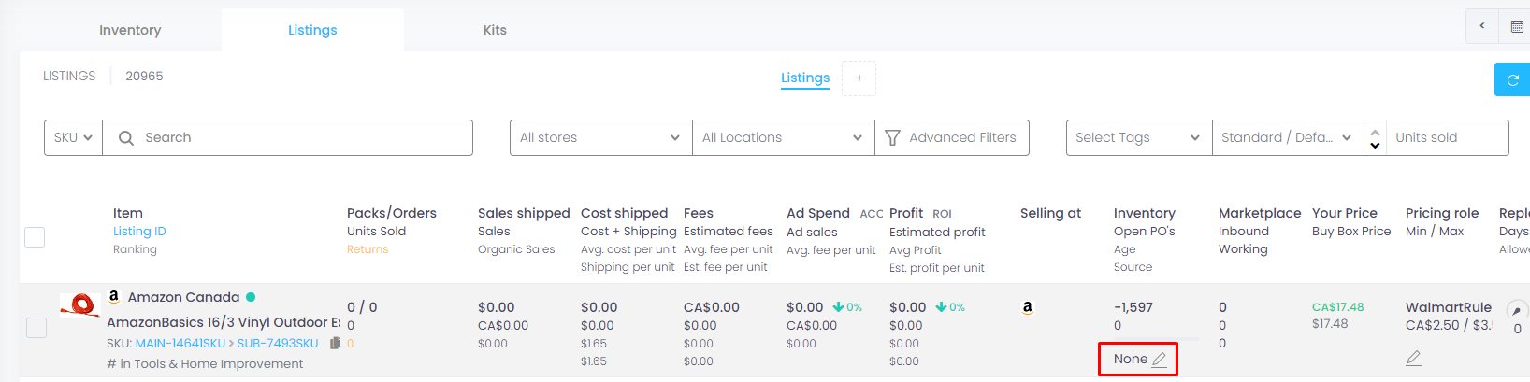Click the previous date arrow icon
This screenshot has height=382, width=1530.
click(1481, 26)
